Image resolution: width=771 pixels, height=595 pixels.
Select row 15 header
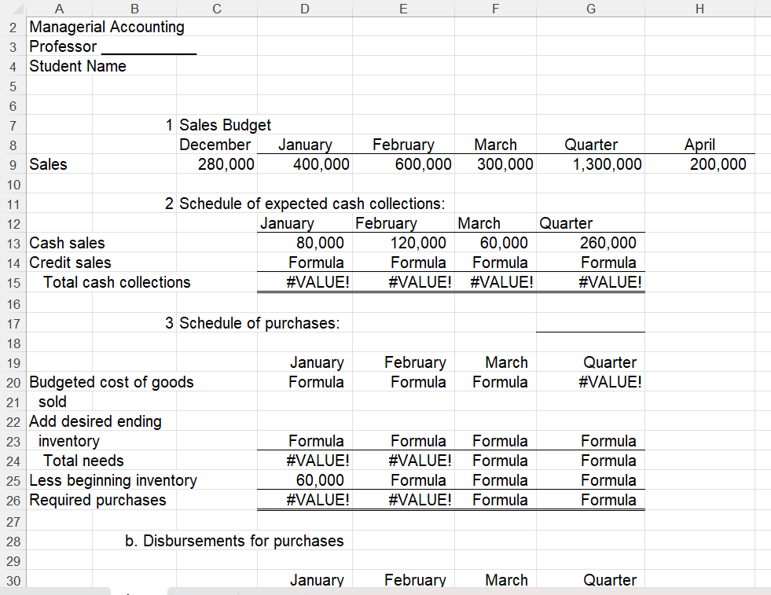(13, 282)
